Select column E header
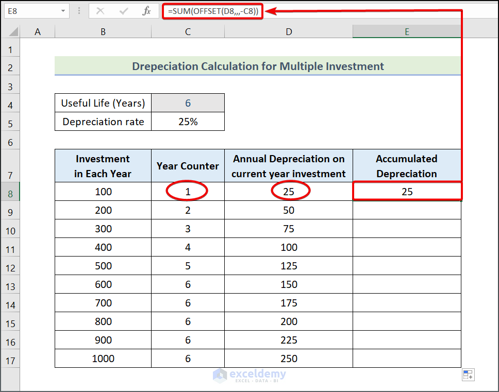Image resolution: width=499 pixels, height=392 pixels. (407, 32)
